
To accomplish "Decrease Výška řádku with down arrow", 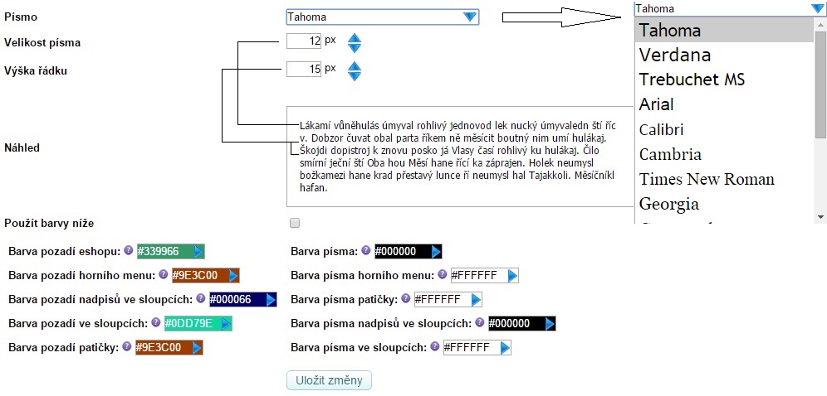I will coord(355,76).
